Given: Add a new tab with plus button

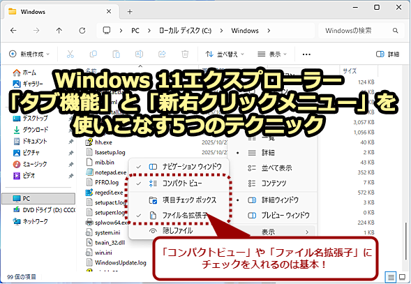Looking at the screenshot, I should [130, 12].
